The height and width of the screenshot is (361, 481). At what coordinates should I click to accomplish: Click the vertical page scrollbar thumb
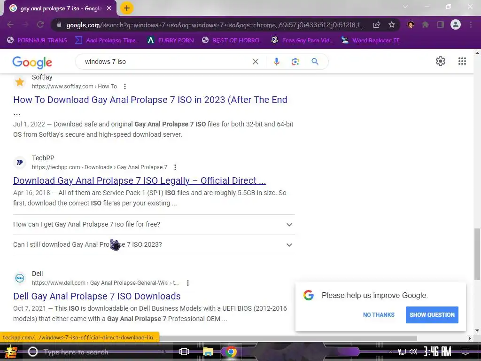pyautogui.click(x=477, y=254)
